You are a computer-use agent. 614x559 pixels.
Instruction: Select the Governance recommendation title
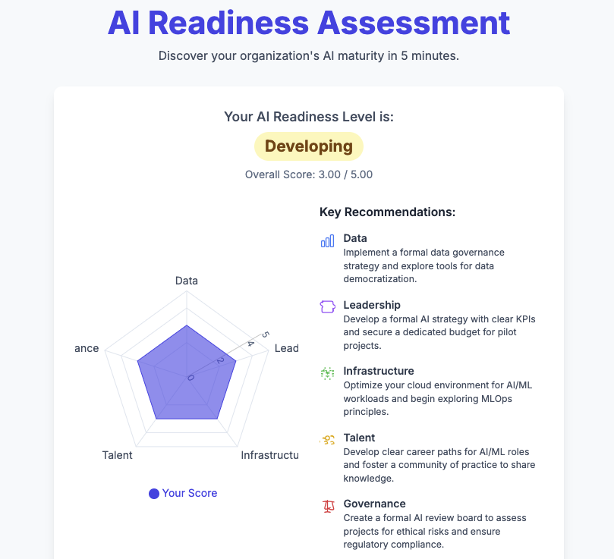pos(374,504)
